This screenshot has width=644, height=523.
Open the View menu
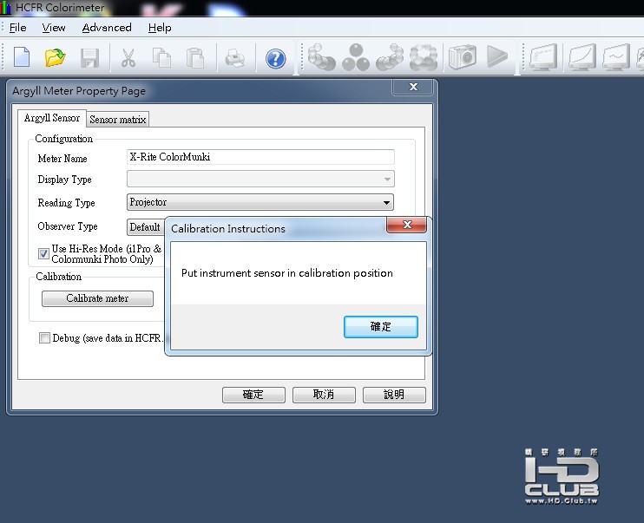[x=54, y=28]
